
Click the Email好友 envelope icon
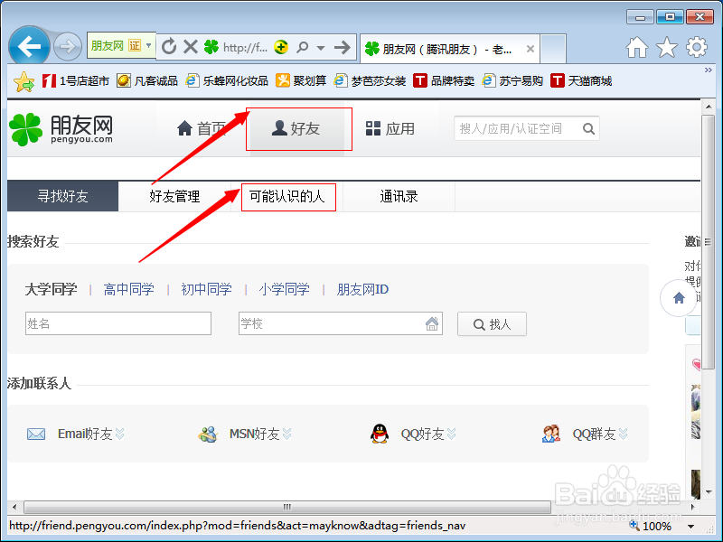coord(36,434)
